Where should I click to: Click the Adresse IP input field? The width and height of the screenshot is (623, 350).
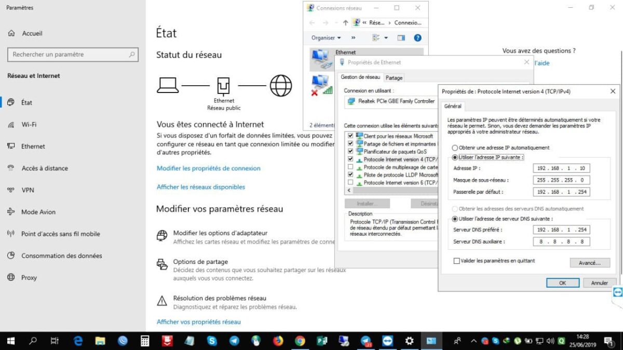coord(561,168)
